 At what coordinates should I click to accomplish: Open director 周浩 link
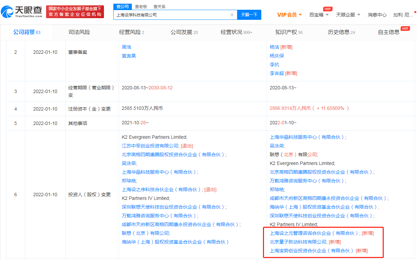pos(126,47)
